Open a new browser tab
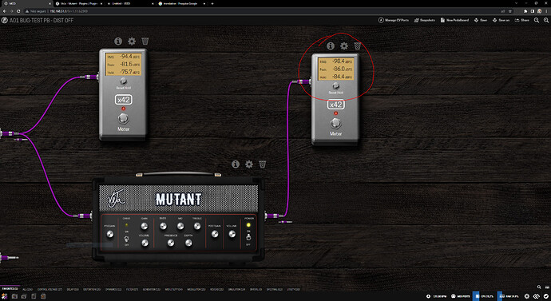This screenshot has height=301, width=551. click(212, 3)
